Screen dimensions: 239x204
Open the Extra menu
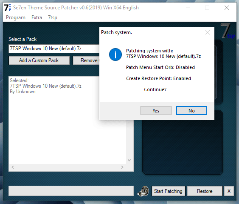point(37,17)
